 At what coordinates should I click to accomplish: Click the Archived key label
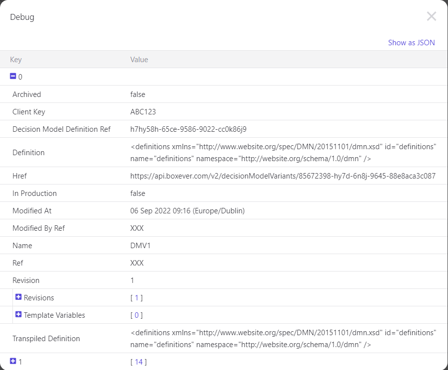point(26,94)
